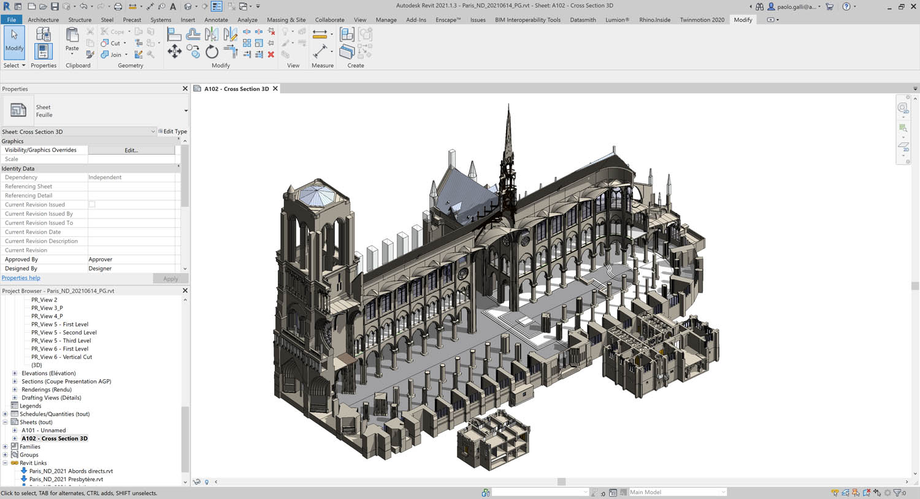Image resolution: width=920 pixels, height=499 pixels.
Task: Activate the Align tool
Action: 174,34
